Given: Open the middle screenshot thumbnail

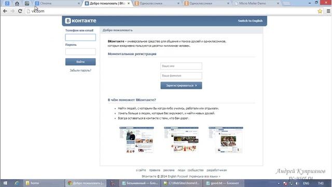Looking at the screenshot, I should (181, 139).
